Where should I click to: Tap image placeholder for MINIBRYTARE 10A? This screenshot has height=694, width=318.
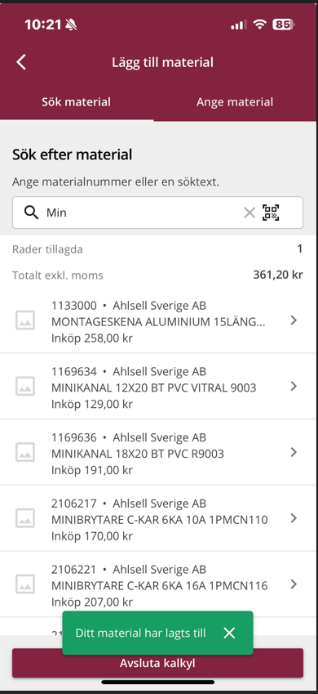click(x=25, y=518)
